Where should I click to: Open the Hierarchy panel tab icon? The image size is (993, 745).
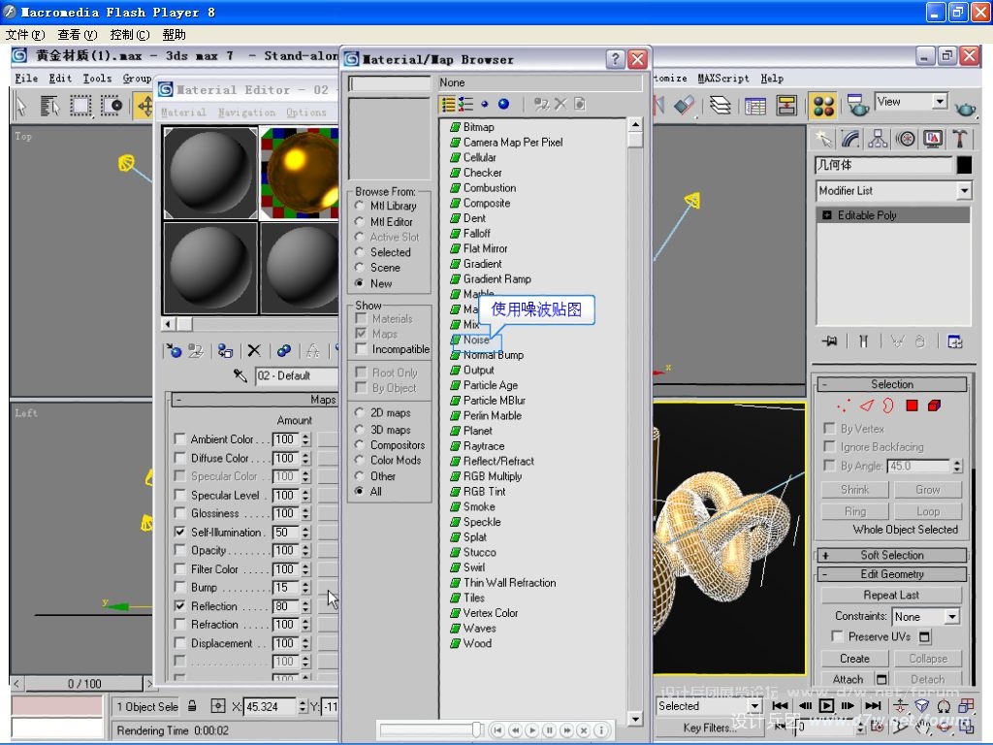(878, 139)
